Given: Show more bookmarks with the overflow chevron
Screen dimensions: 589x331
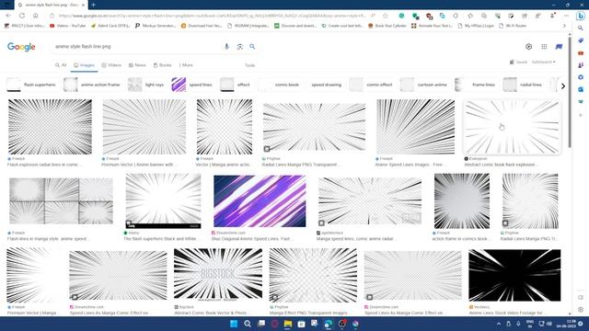Looking at the screenshot, I should pos(564,26).
